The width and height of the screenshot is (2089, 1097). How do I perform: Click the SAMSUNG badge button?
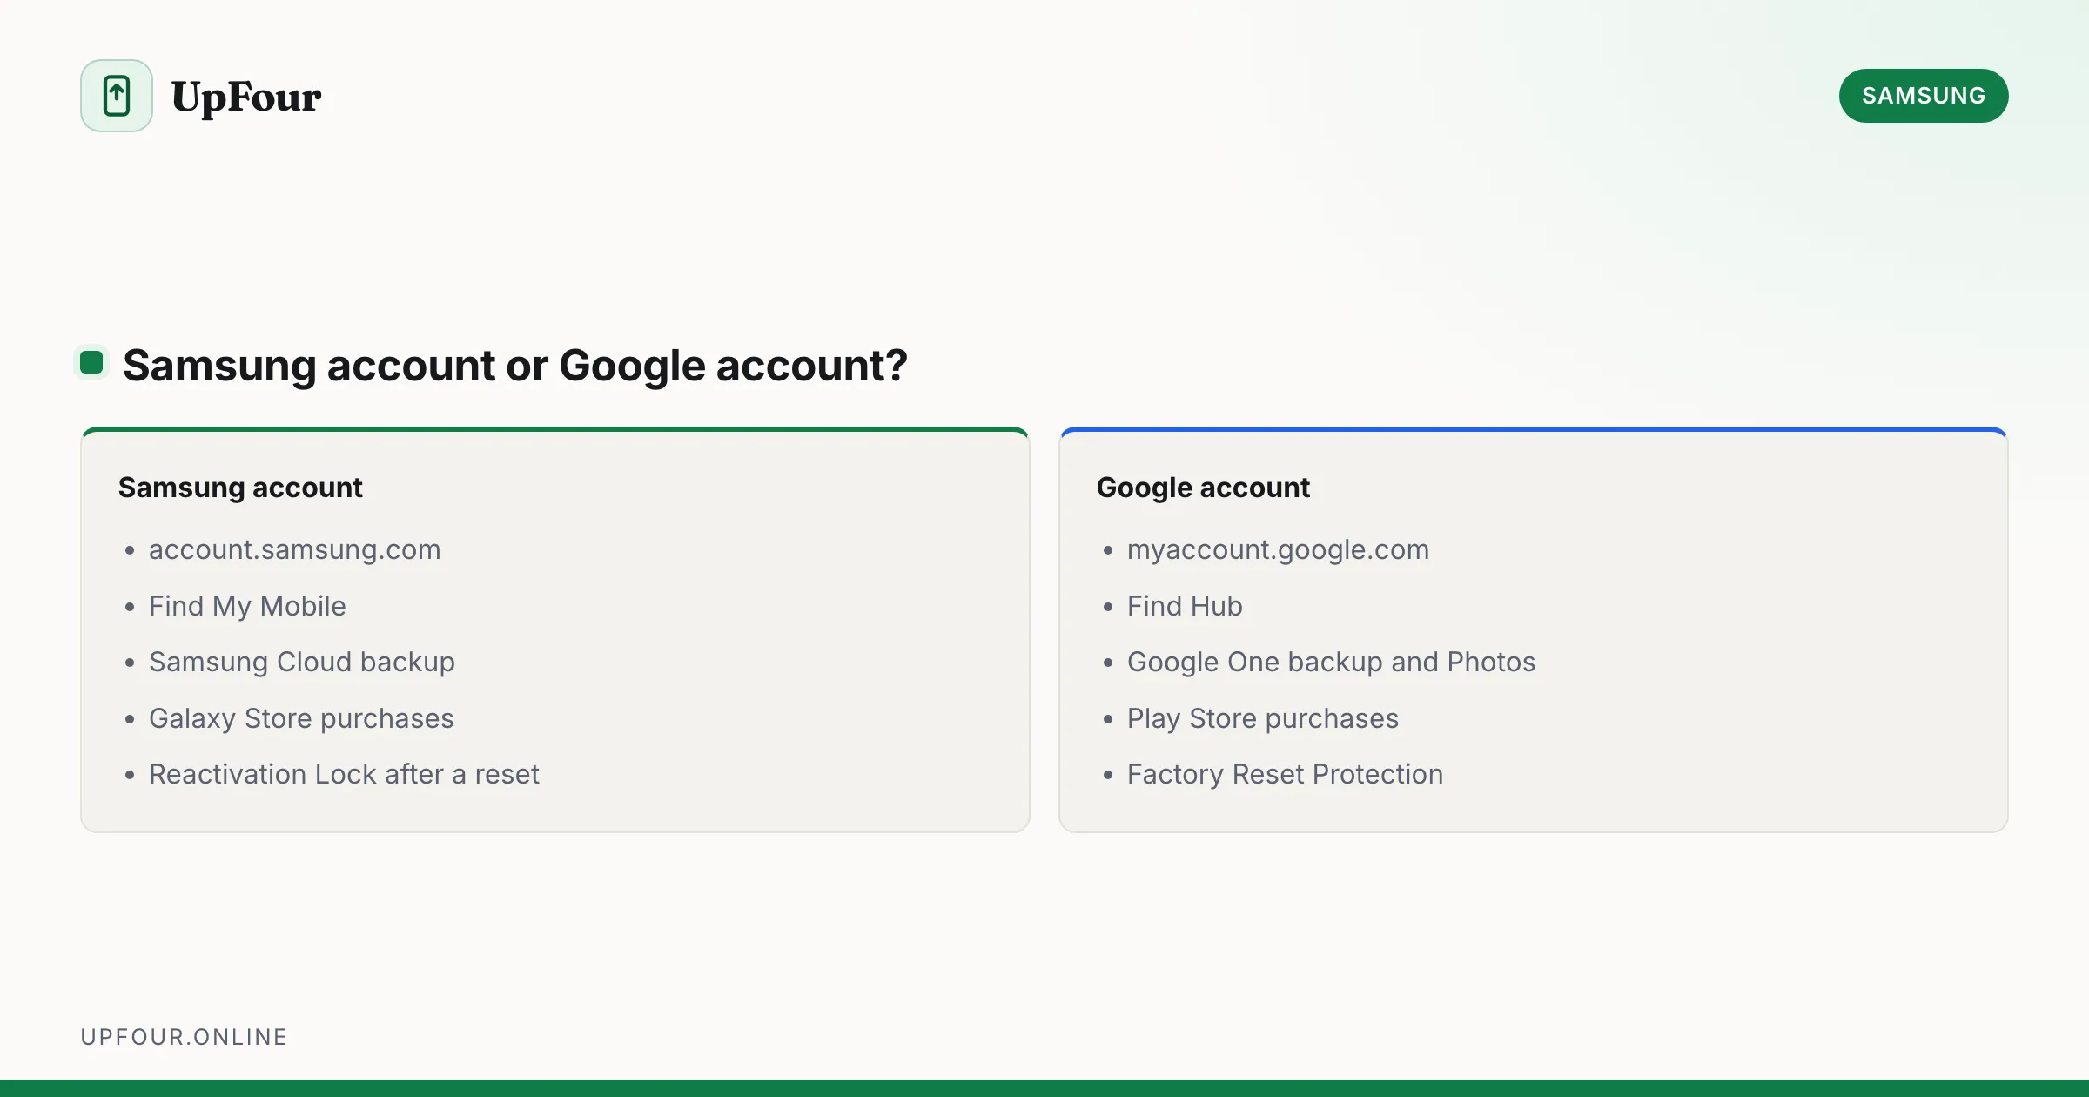pyautogui.click(x=1924, y=96)
